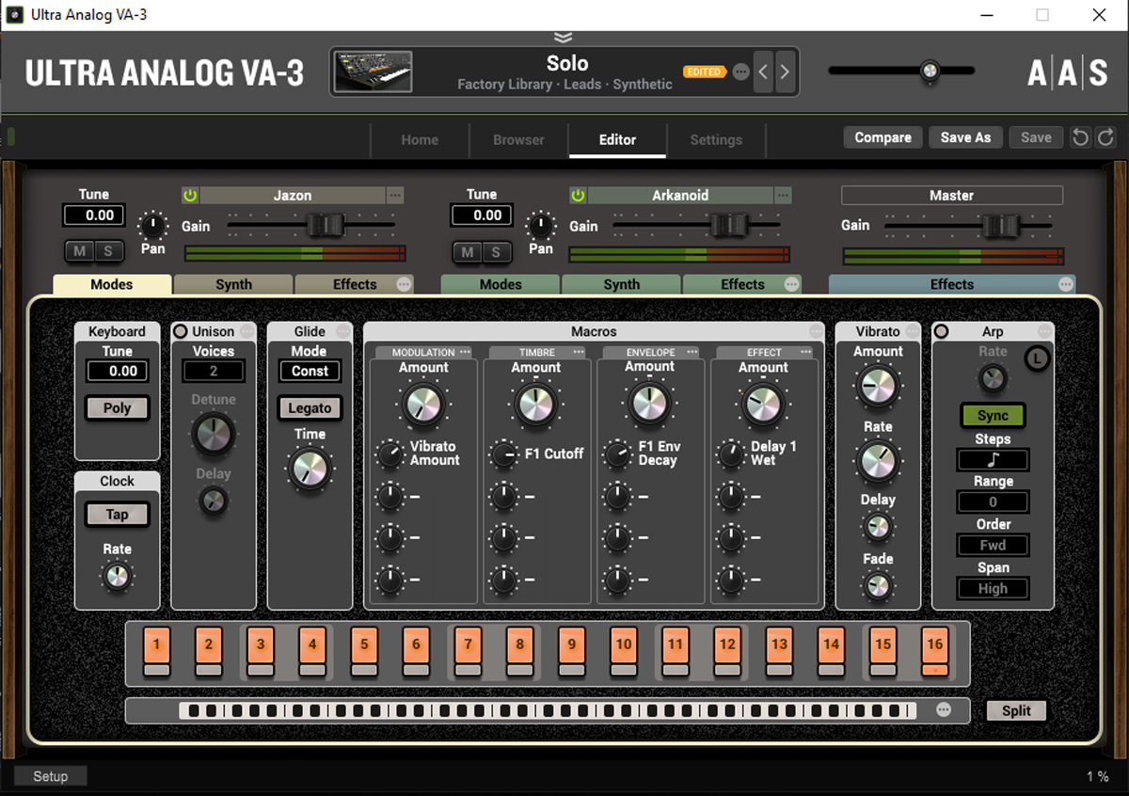1129x796 pixels.
Task: Toggle Arkanoid layer power button
Action: (x=578, y=196)
